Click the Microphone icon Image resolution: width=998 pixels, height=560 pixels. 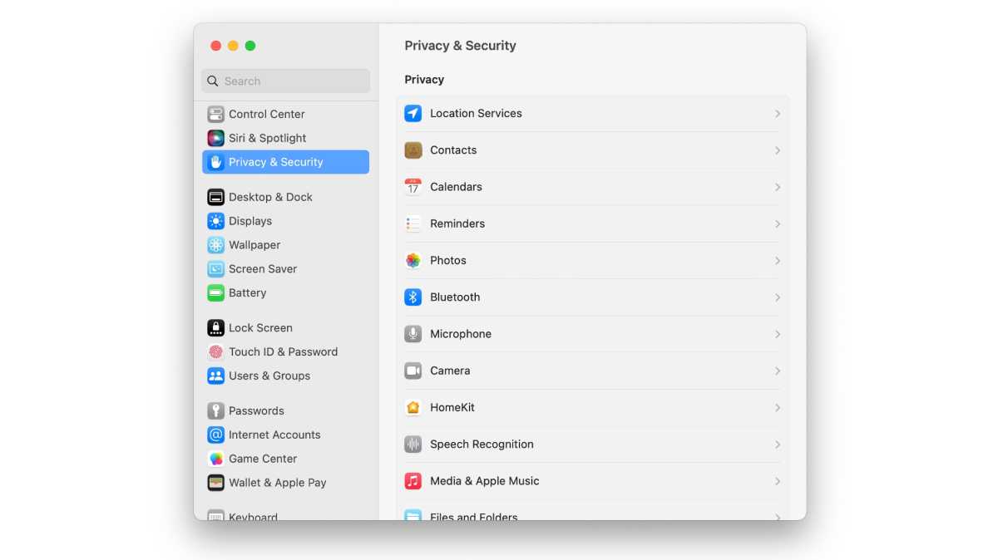coord(413,334)
